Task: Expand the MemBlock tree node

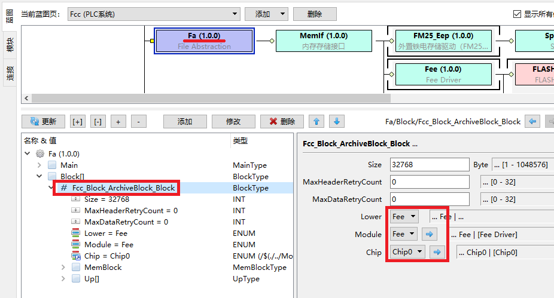Action: [63, 268]
